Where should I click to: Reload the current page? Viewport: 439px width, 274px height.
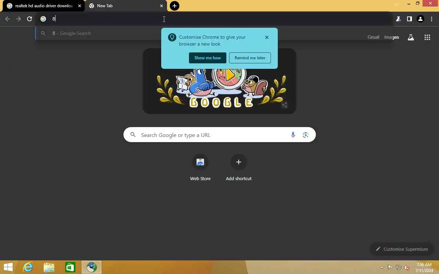click(x=29, y=19)
